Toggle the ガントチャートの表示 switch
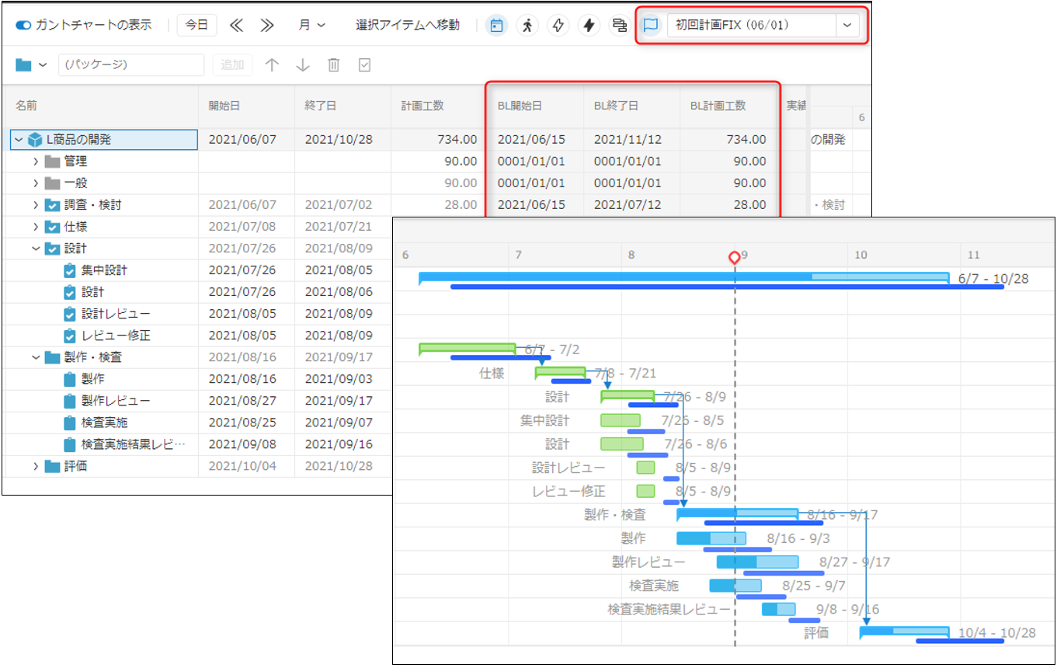 click(x=24, y=25)
